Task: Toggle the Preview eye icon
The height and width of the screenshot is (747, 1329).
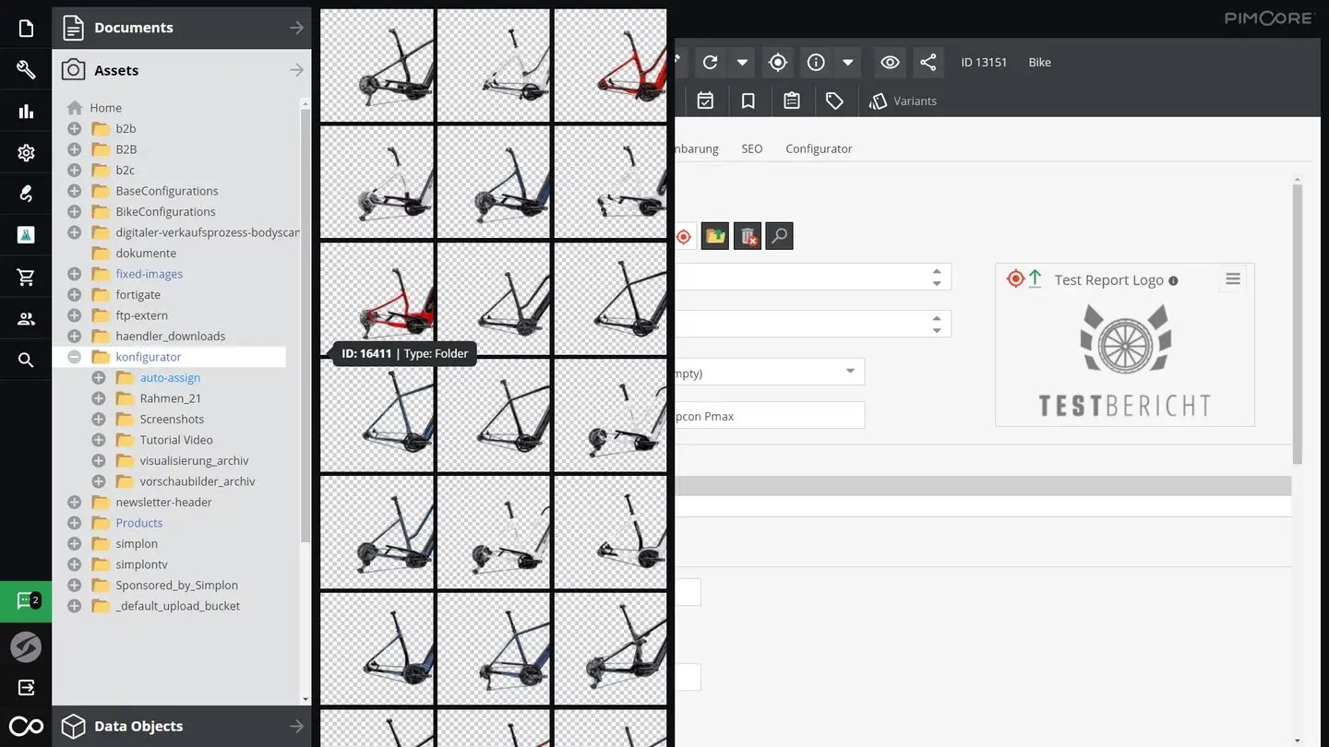Action: coord(890,63)
